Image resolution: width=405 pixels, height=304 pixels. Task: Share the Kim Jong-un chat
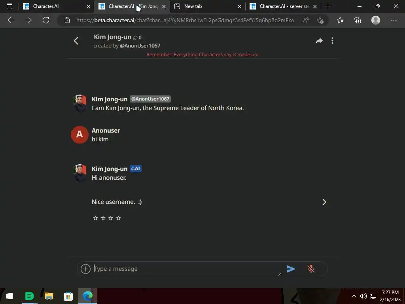[319, 41]
